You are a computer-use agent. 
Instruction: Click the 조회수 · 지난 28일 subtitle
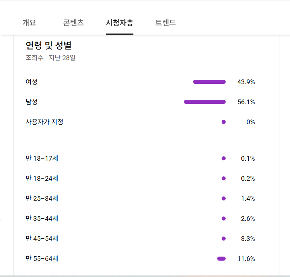[50, 58]
